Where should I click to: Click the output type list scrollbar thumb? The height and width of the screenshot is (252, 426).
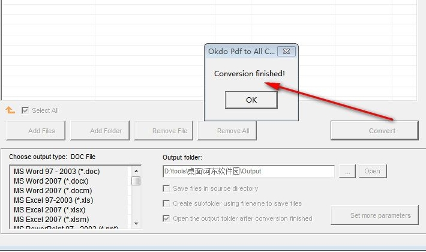click(x=136, y=181)
